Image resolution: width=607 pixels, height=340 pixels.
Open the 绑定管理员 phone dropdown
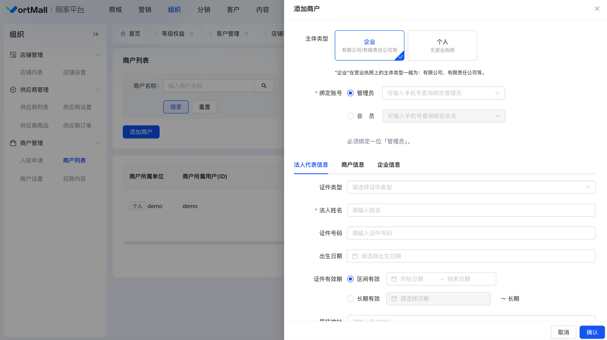click(443, 93)
